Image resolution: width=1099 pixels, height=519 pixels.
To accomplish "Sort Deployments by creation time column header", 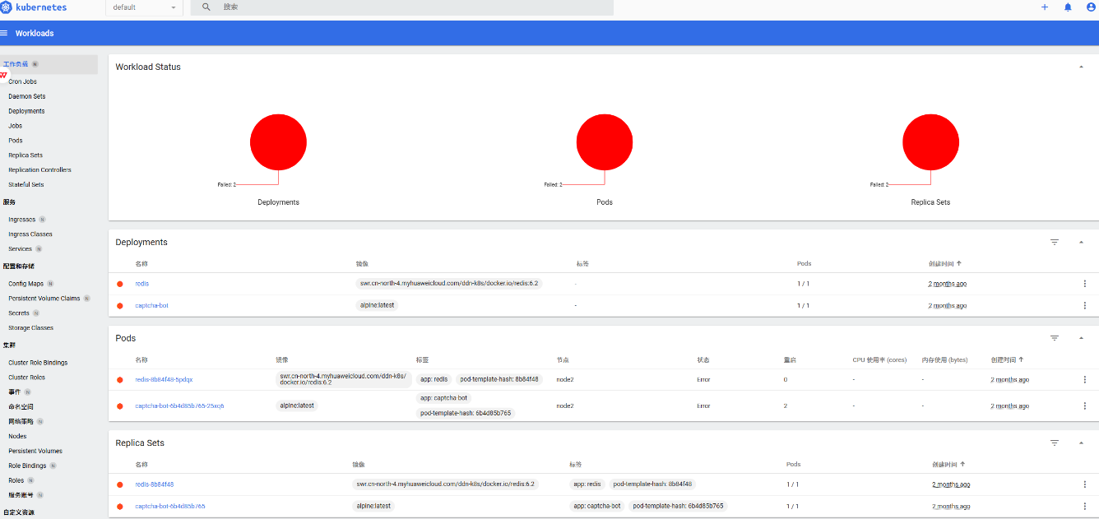I will [944, 264].
